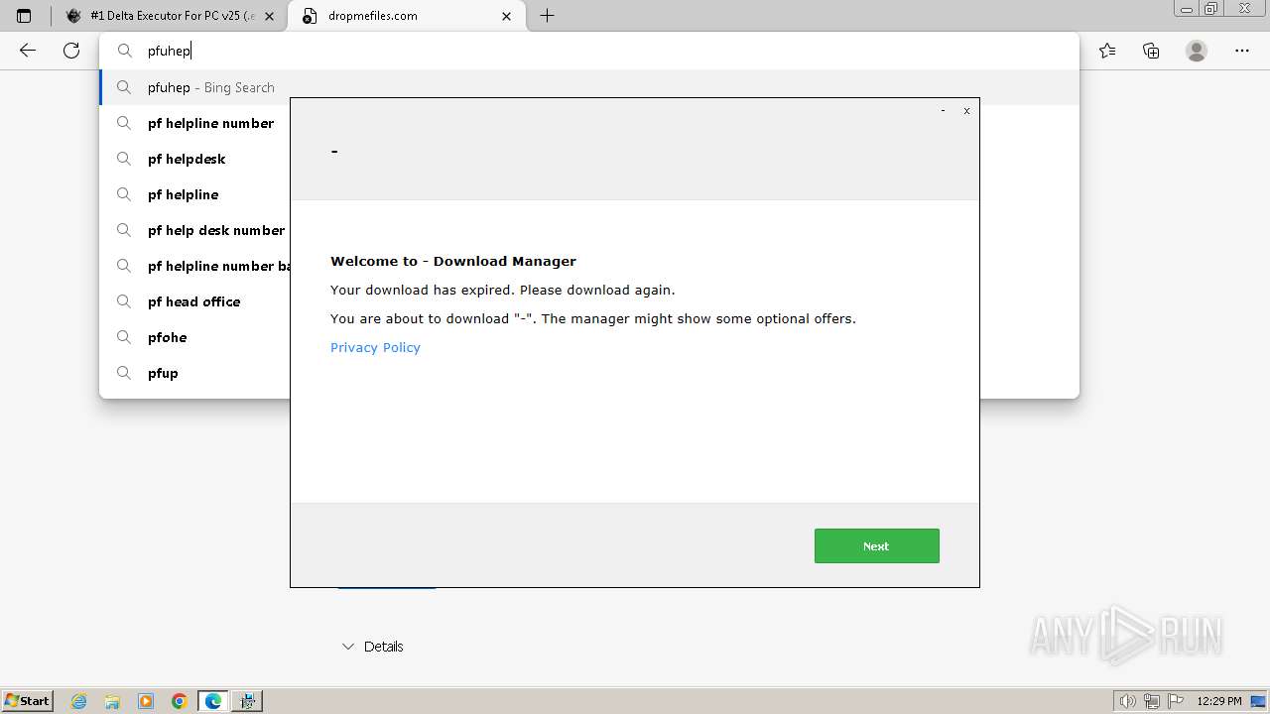Click the network tray icon

(x=1151, y=701)
